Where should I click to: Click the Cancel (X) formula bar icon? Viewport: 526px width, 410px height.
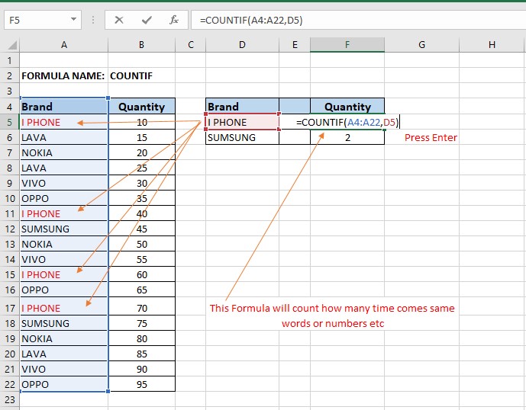[118, 20]
